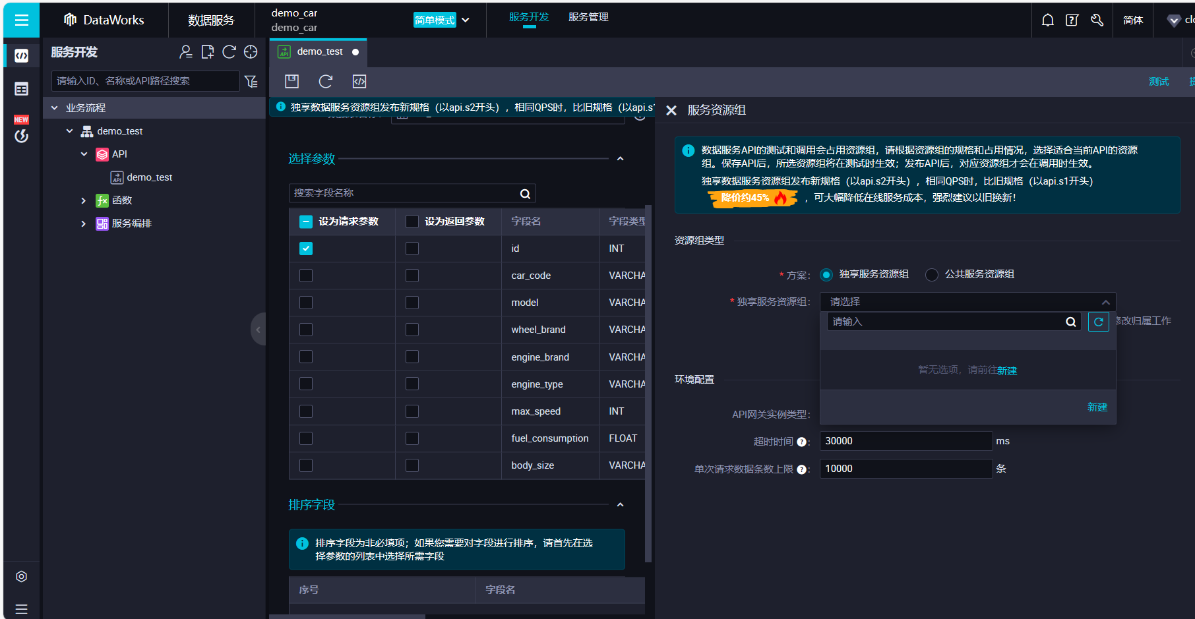Open the tree filter icon beside search

(251, 81)
